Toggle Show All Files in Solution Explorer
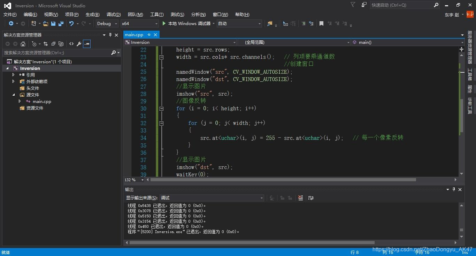Viewport: 476px width, 256px height. (x=61, y=44)
